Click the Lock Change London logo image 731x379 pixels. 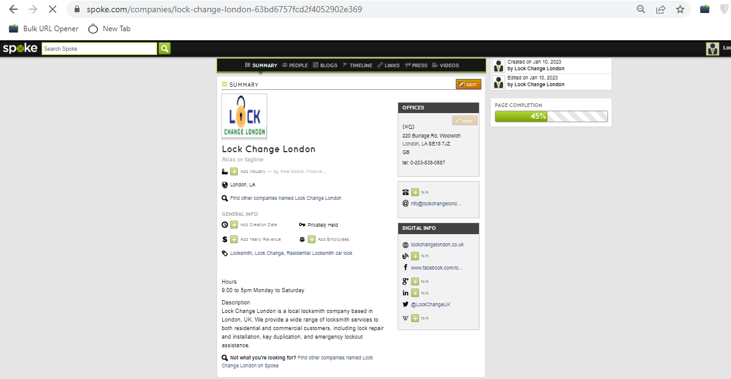244,116
